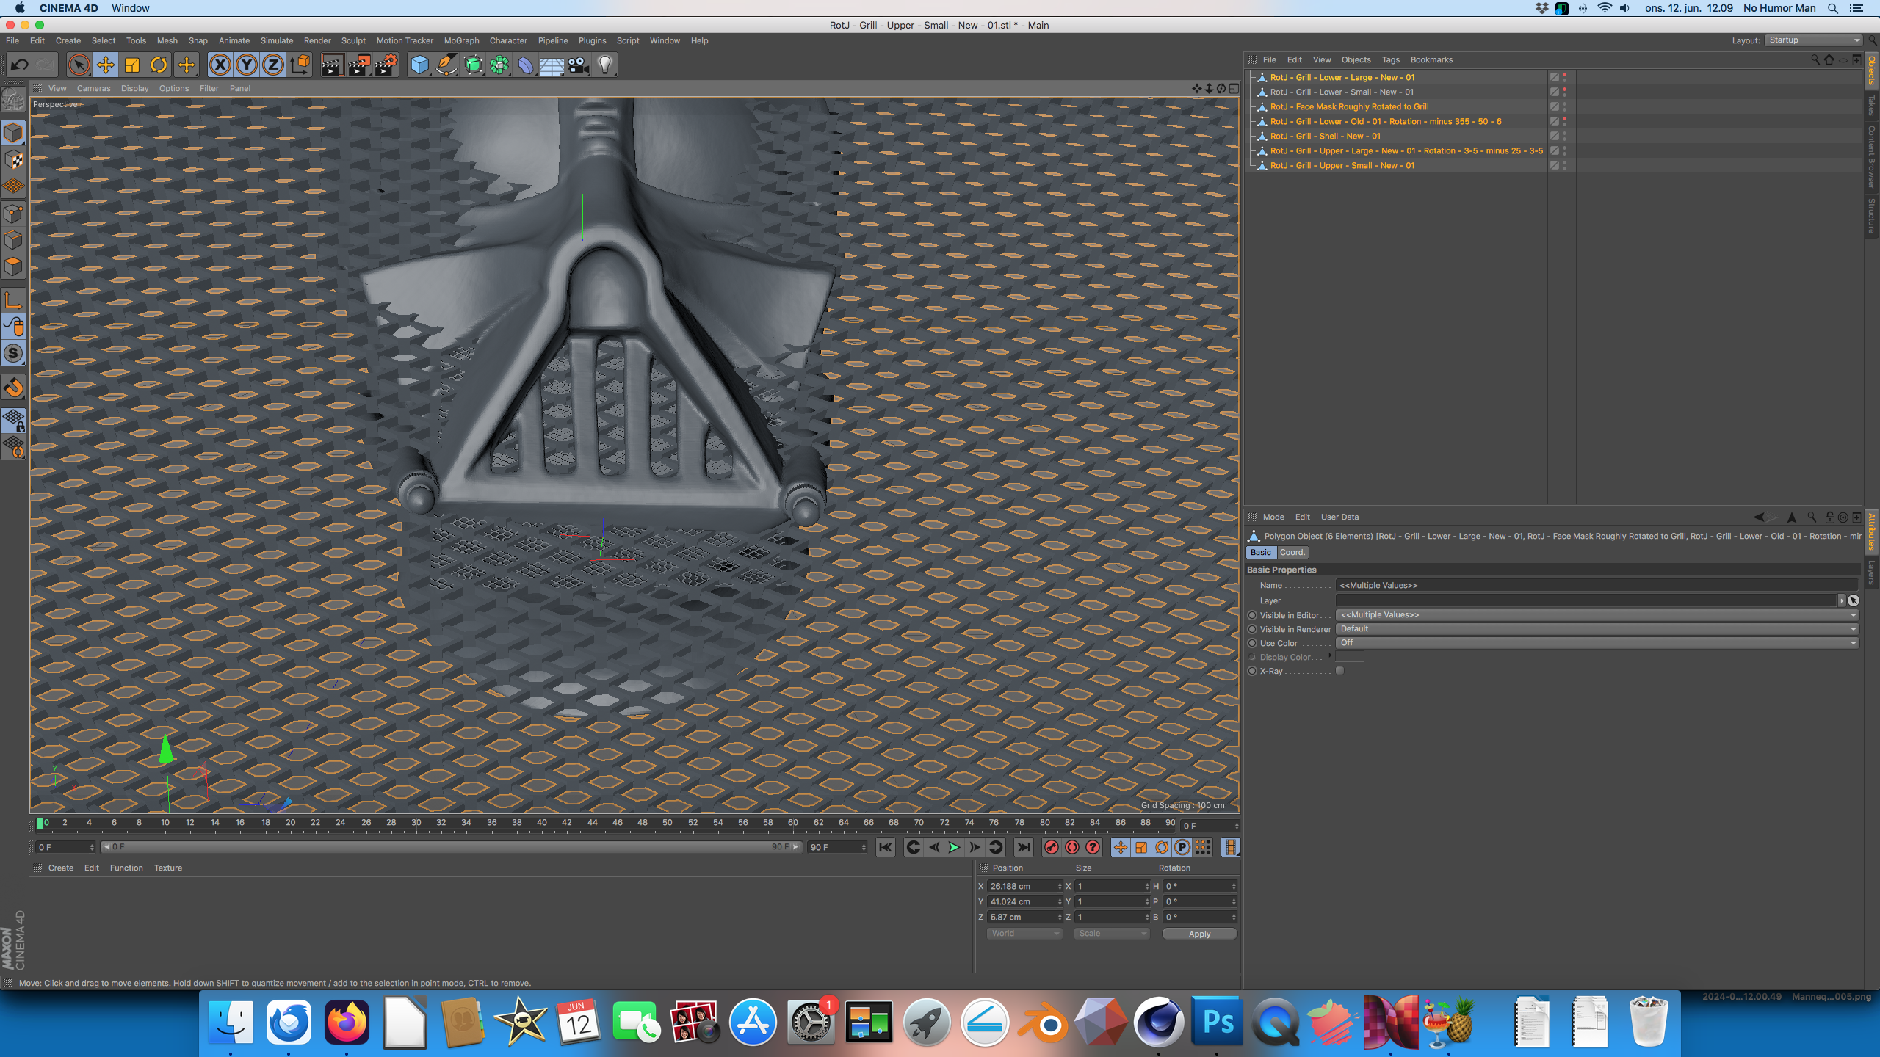
Task: Click Render View clapperboard icon
Action: coord(332,65)
